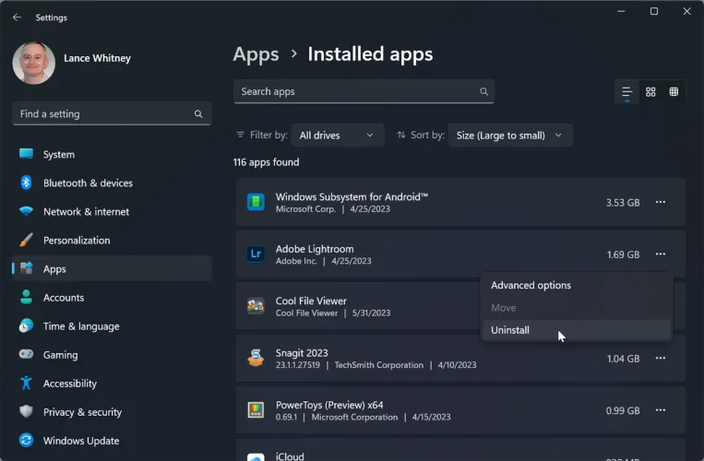Switch to grid view layout icon
The height and width of the screenshot is (461, 704).
(650, 92)
